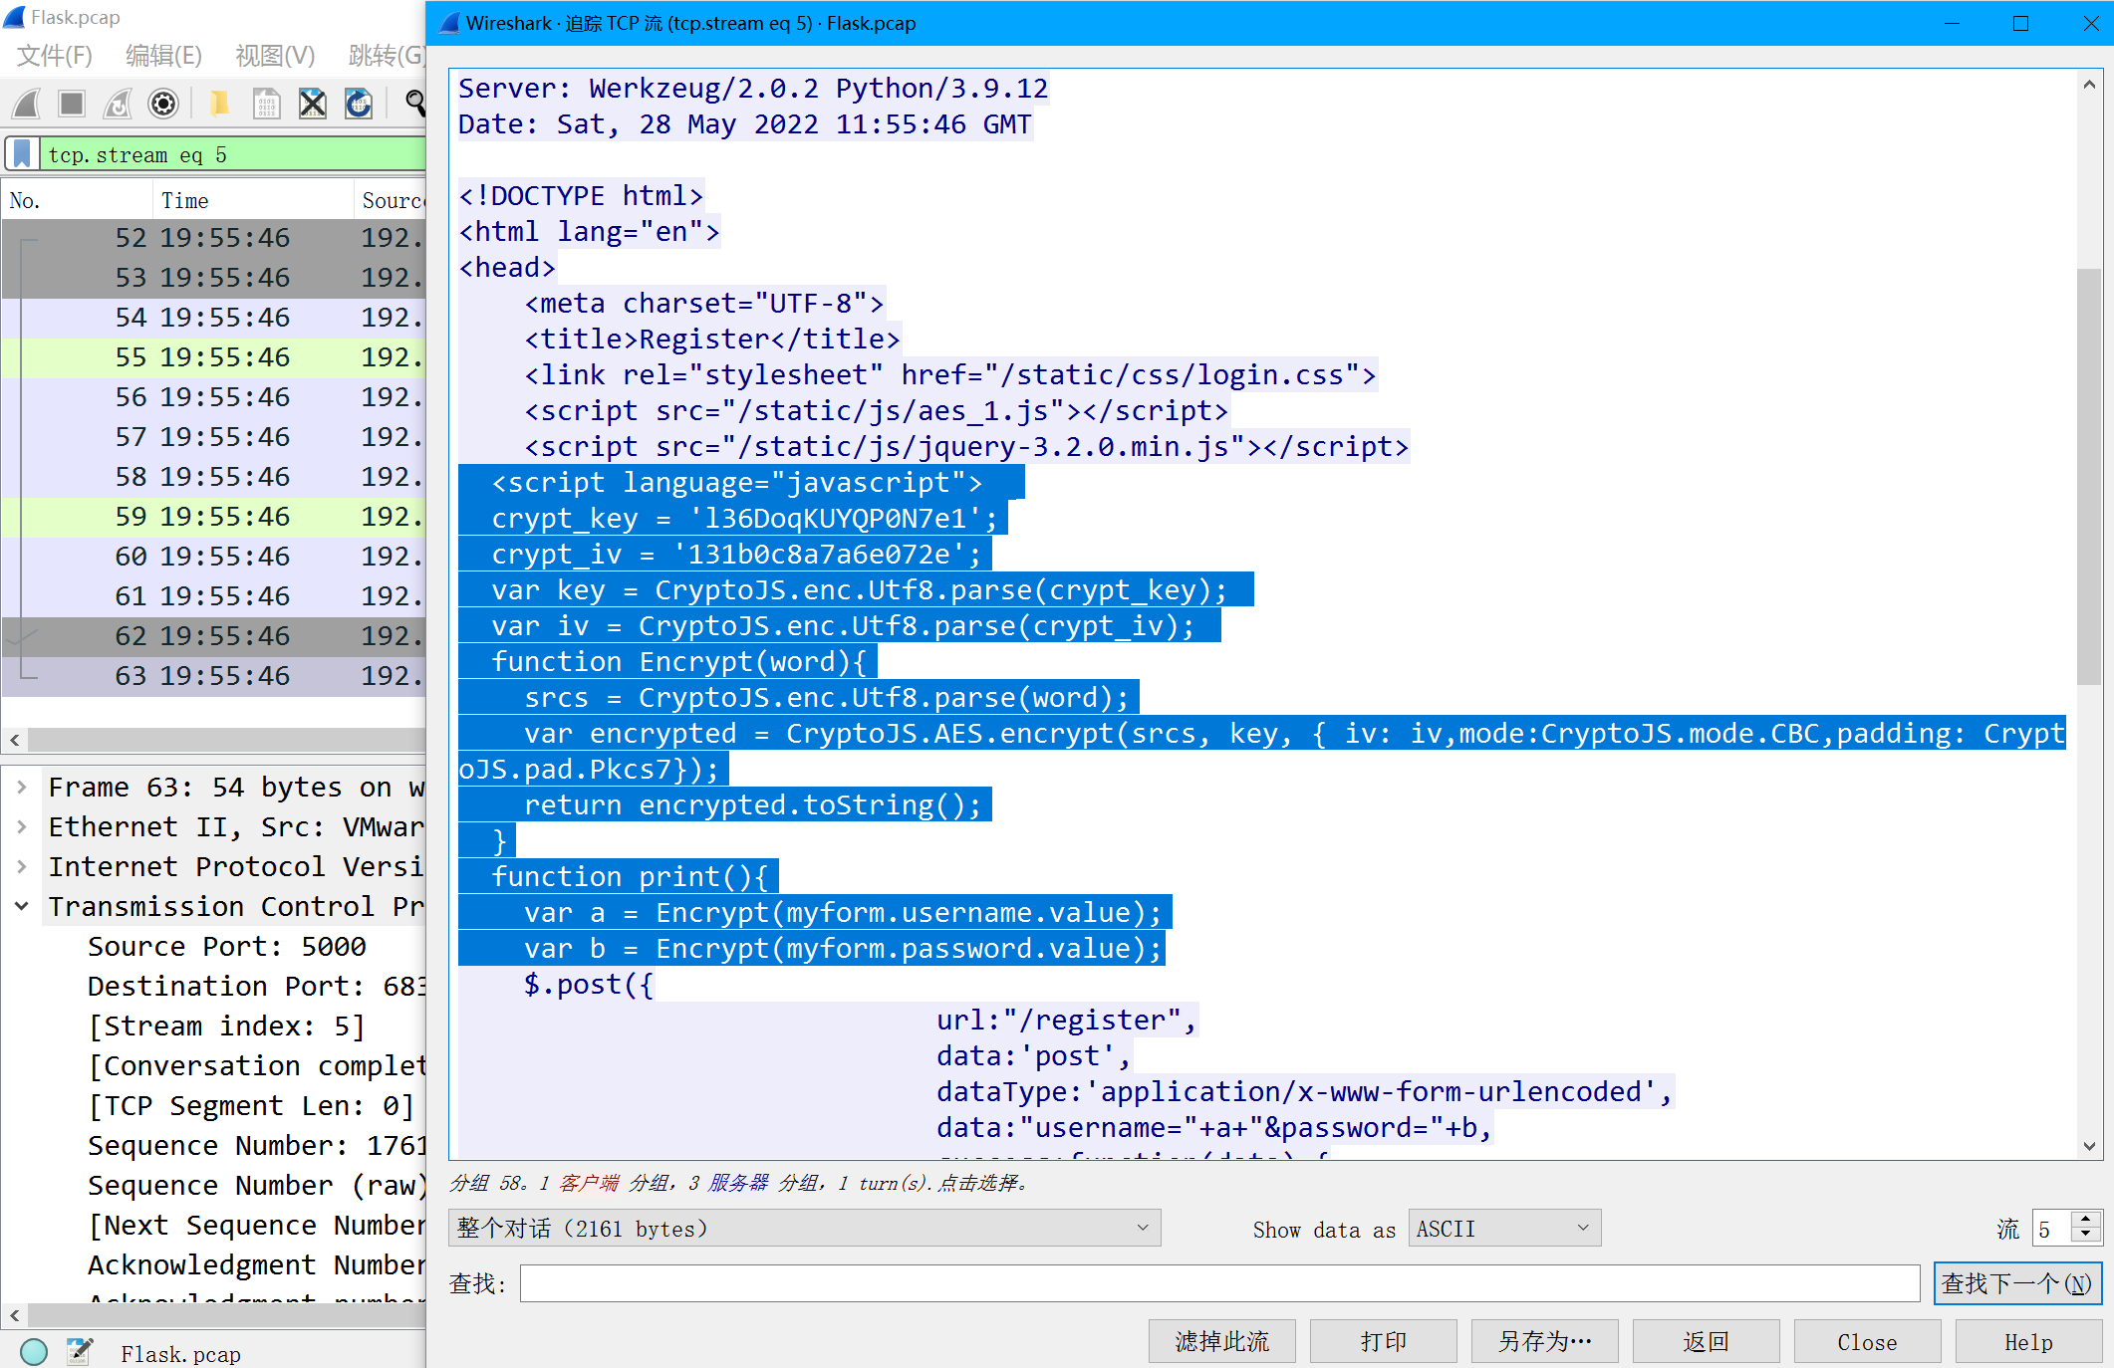Image resolution: width=2114 pixels, height=1368 pixels.
Task: Click the 滤掉此流 button
Action: click(1221, 1342)
